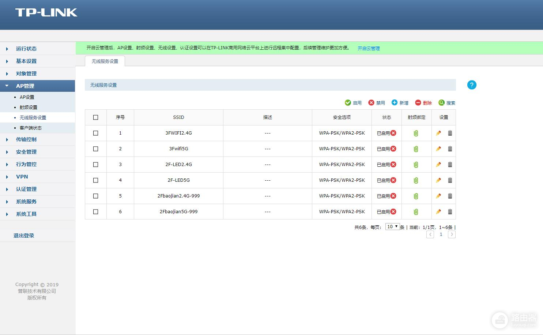Open the 无线服务设置 tab
The height and width of the screenshot is (335, 543).
coord(105,61)
